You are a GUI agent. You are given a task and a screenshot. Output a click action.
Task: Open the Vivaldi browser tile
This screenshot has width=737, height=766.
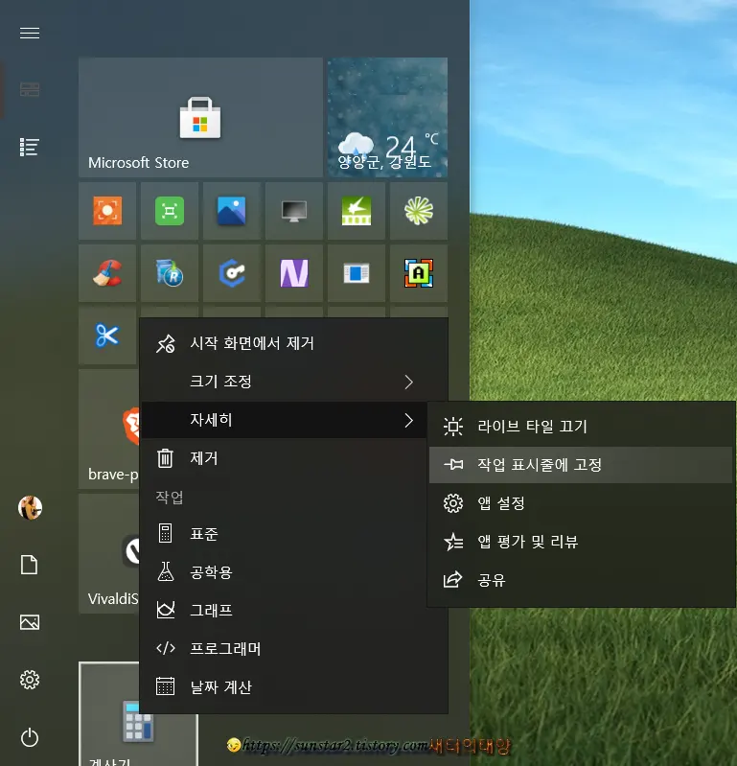pos(109,553)
